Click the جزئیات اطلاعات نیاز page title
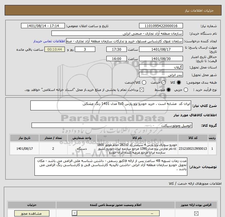 tap(199, 10)
